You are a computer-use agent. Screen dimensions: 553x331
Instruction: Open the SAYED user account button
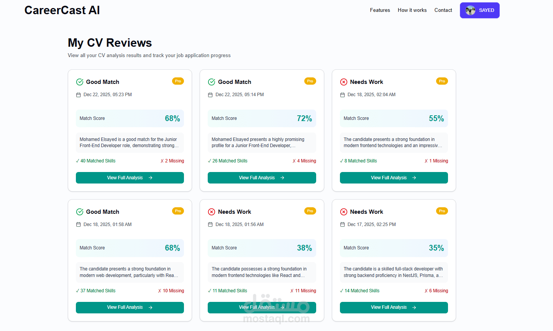[480, 10]
